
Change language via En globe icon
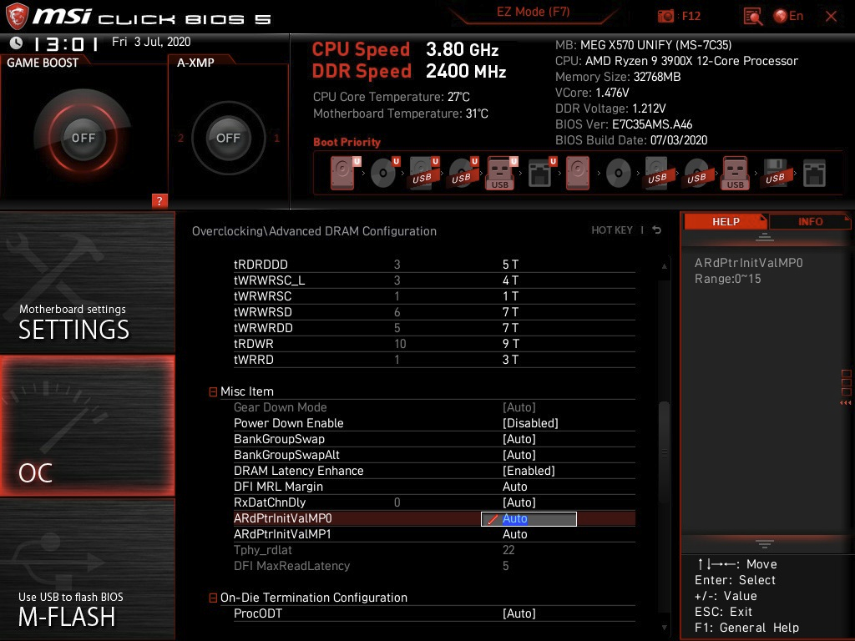click(788, 16)
